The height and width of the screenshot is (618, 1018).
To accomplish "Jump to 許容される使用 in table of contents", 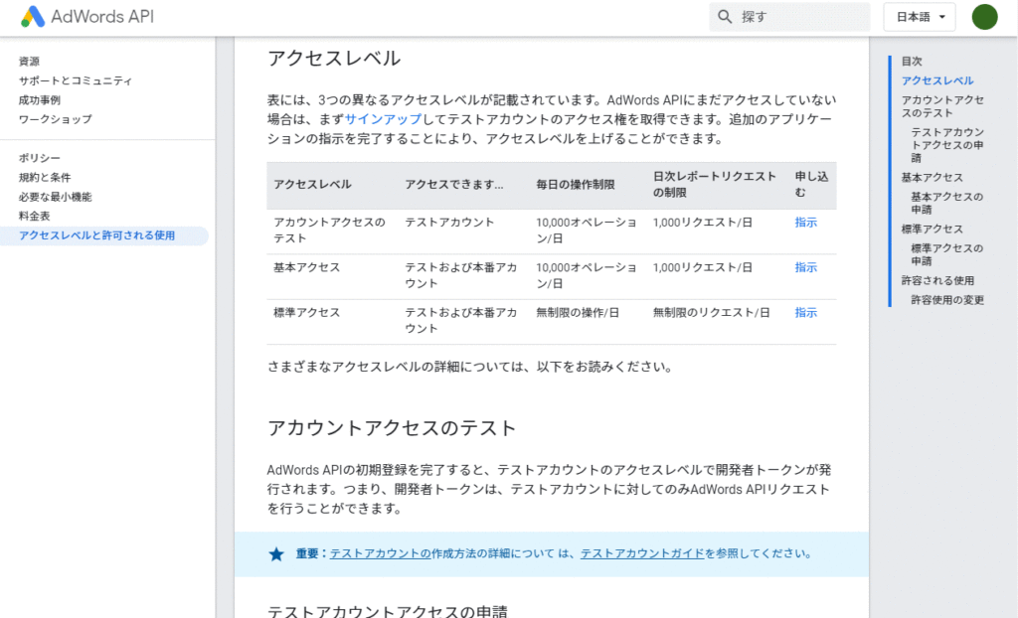I will point(937,280).
